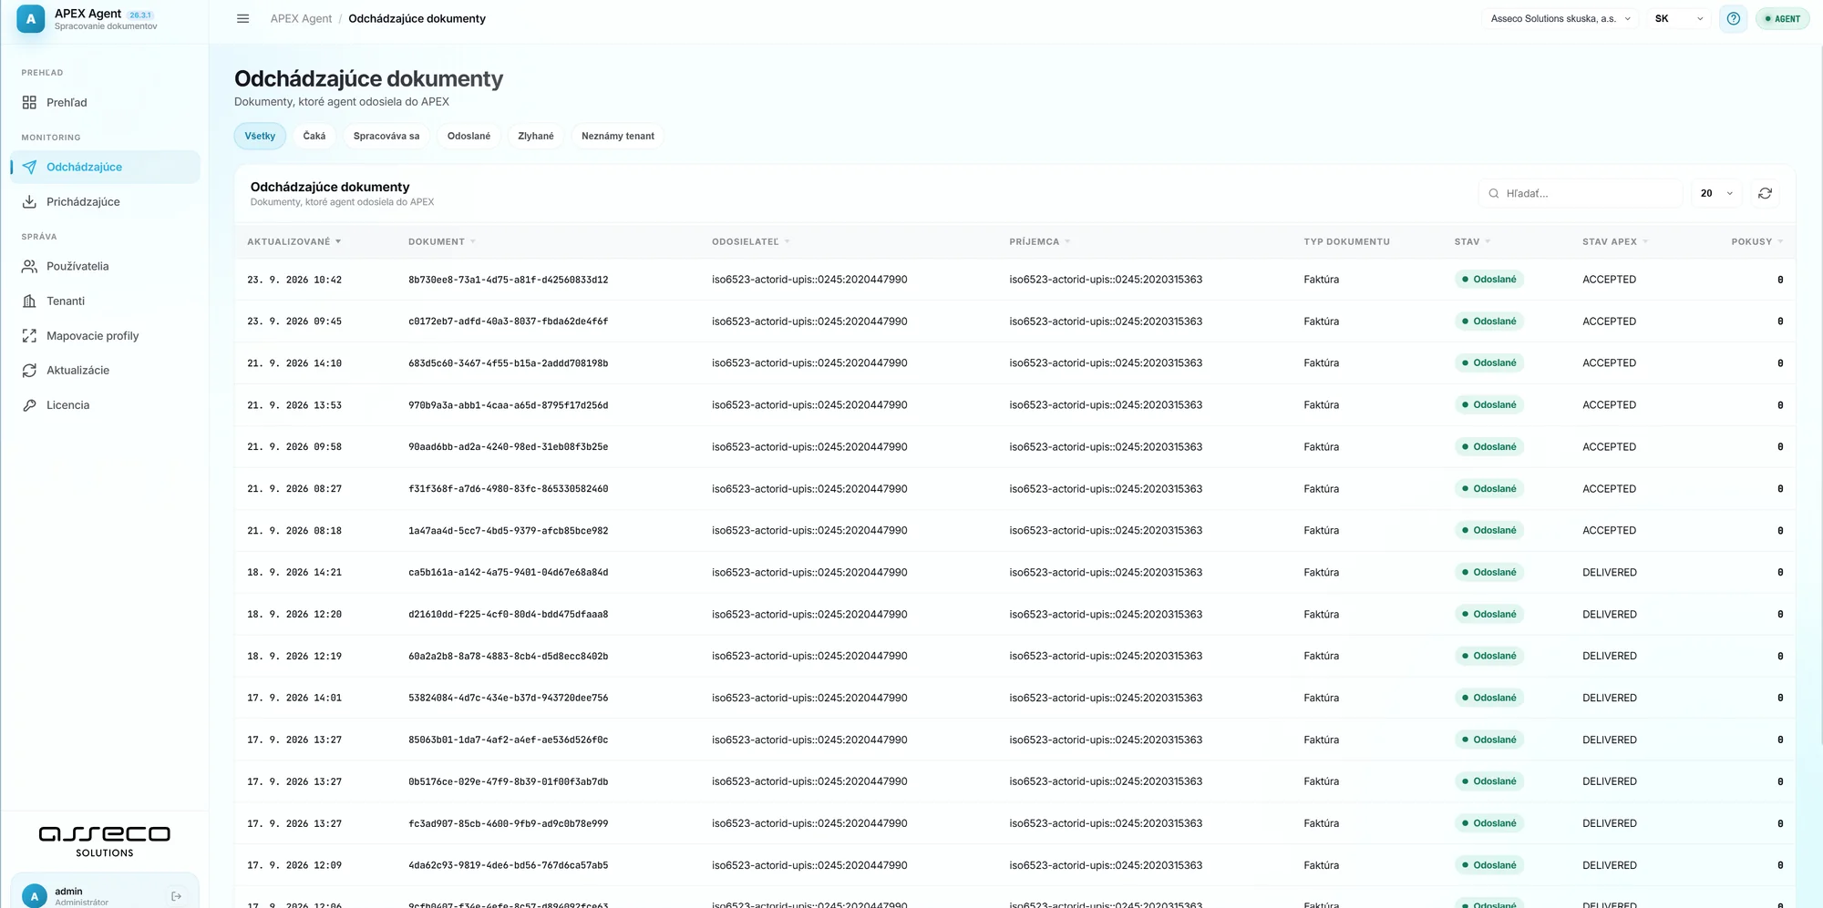
Task: Sort by the Stav APEX column header
Action: (1615, 242)
